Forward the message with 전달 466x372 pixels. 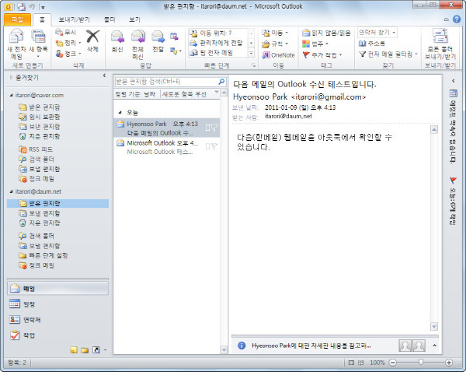pos(158,41)
